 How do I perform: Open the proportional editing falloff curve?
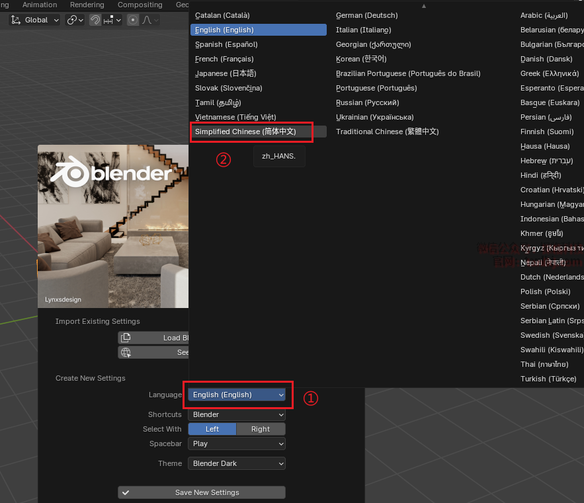pyautogui.click(x=149, y=20)
